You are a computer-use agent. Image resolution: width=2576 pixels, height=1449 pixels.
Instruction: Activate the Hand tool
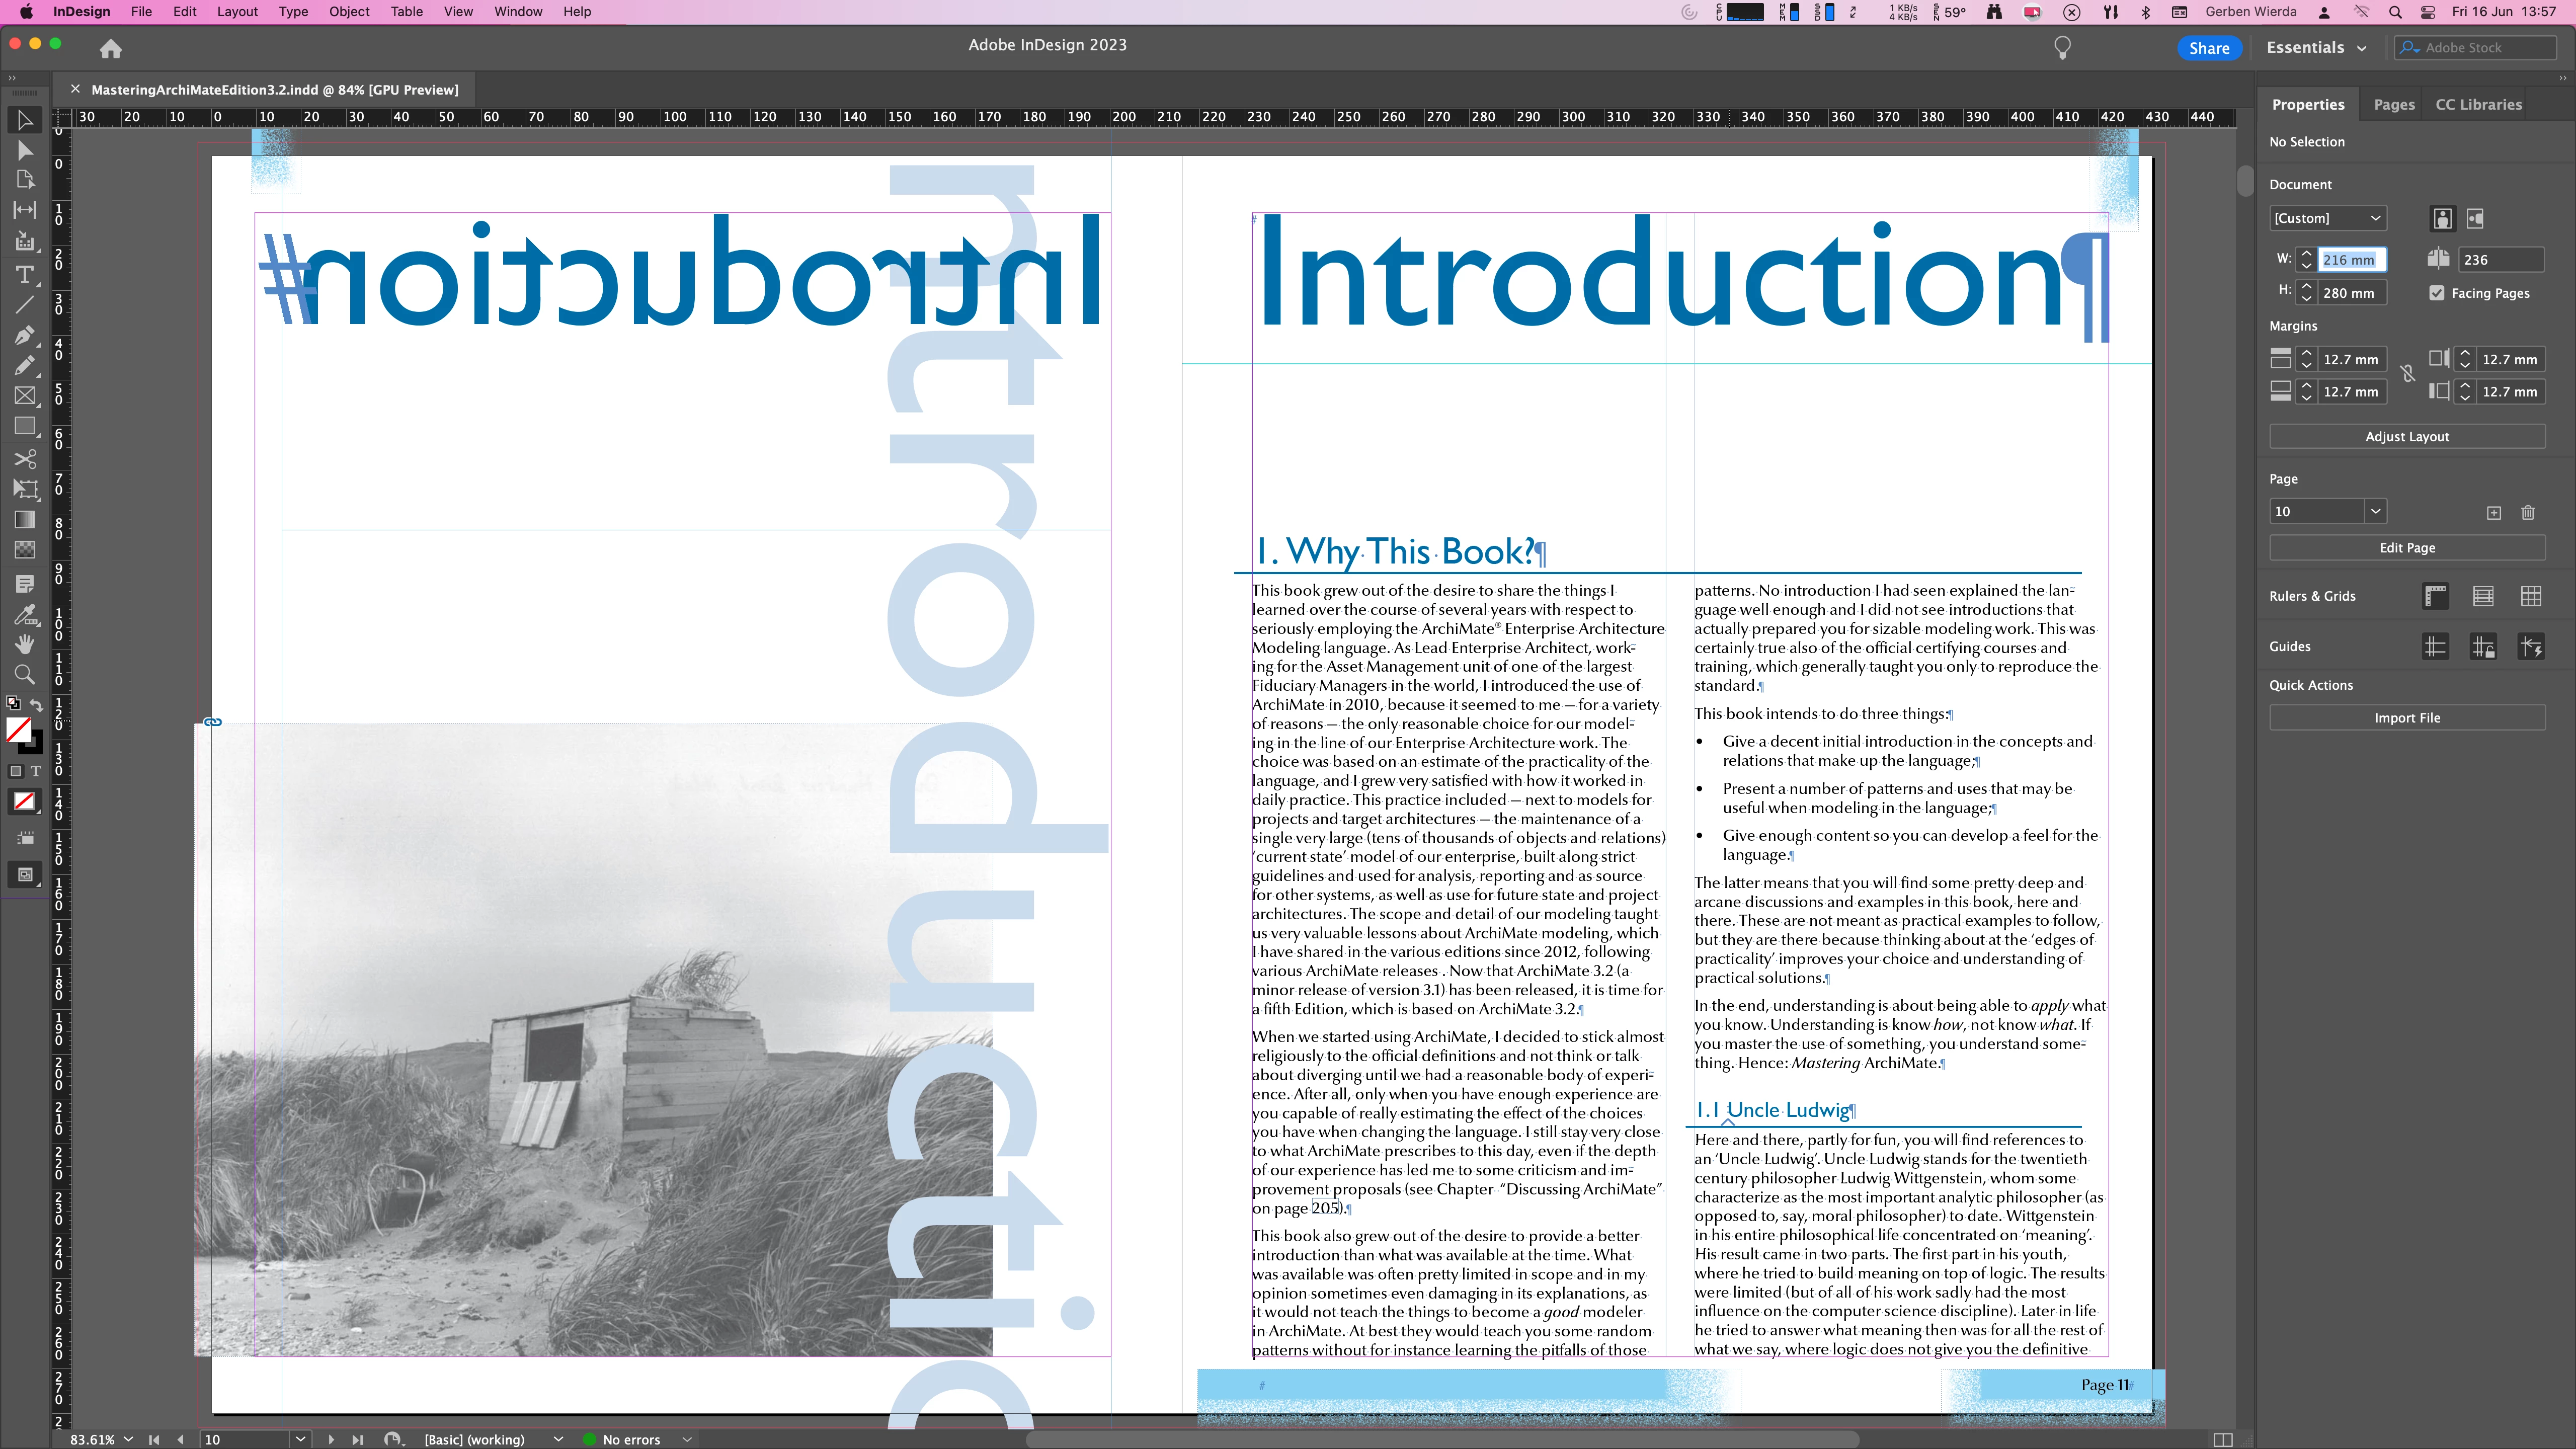[25, 644]
